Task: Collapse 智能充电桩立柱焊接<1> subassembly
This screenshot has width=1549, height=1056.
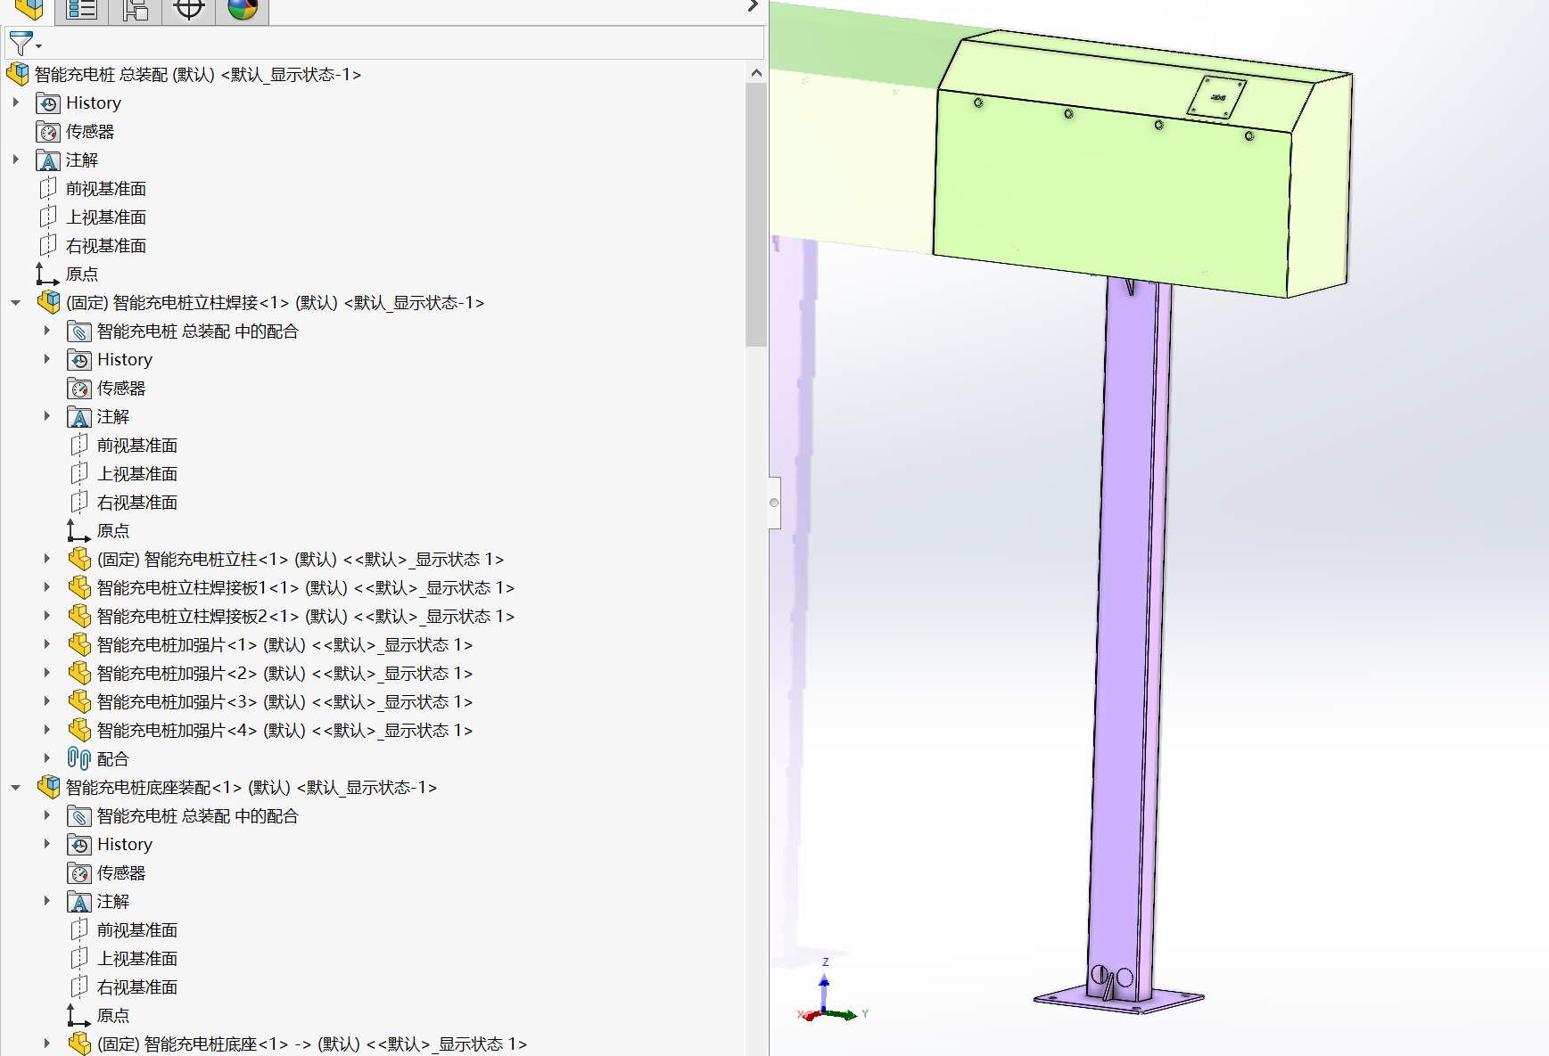Action: coord(16,303)
